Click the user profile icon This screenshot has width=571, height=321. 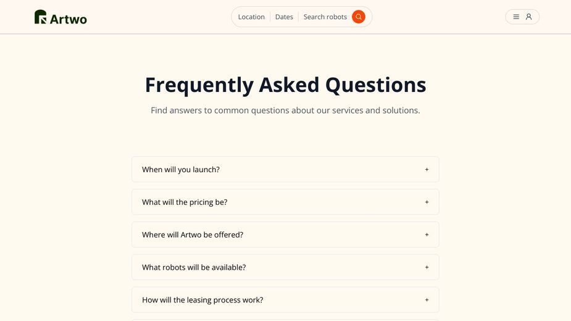529,17
